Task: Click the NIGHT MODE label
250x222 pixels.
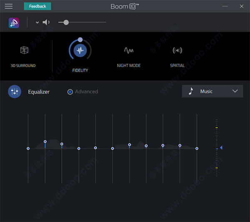Action: point(129,65)
